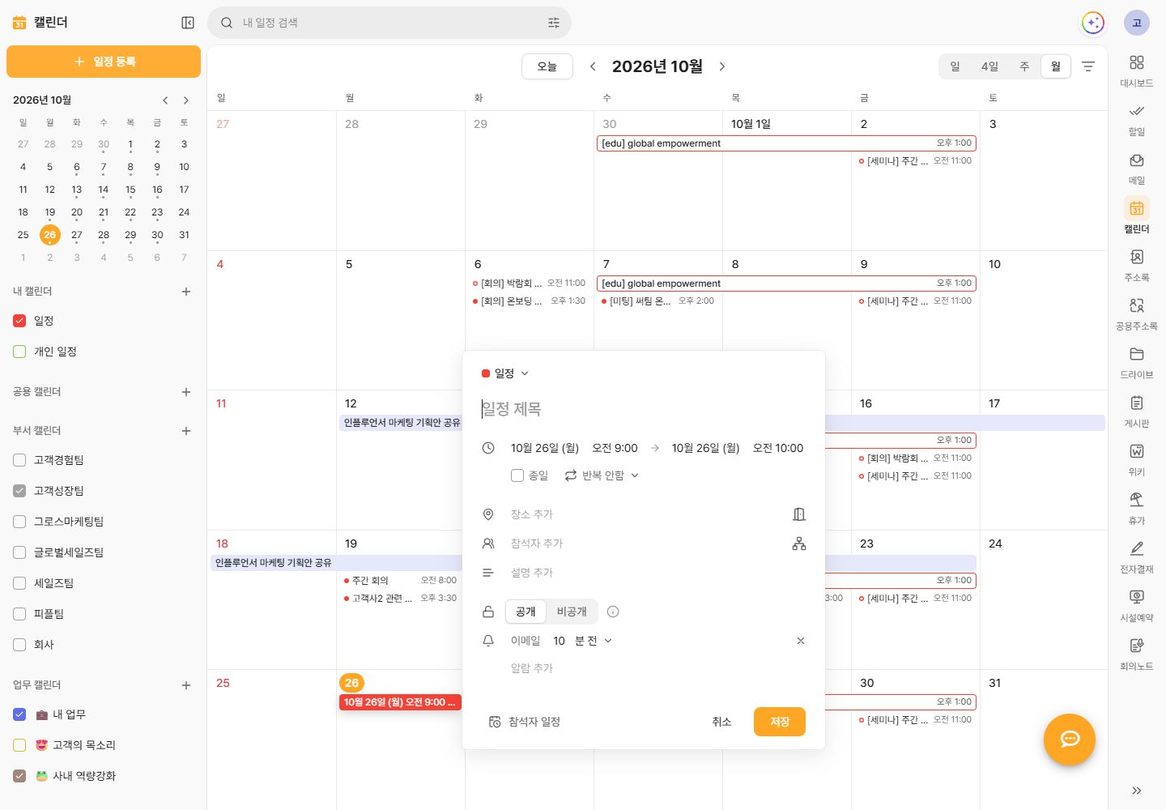
Task: Set event visibility to 공개
Action: tap(526, 612)
